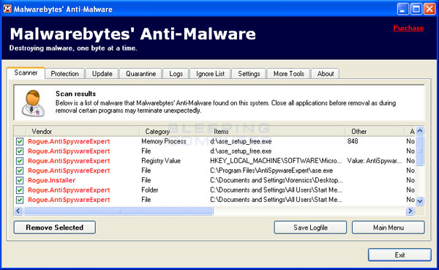
Task: Click the vertical scrollbar thumb
Action: [x=420, y=151]
